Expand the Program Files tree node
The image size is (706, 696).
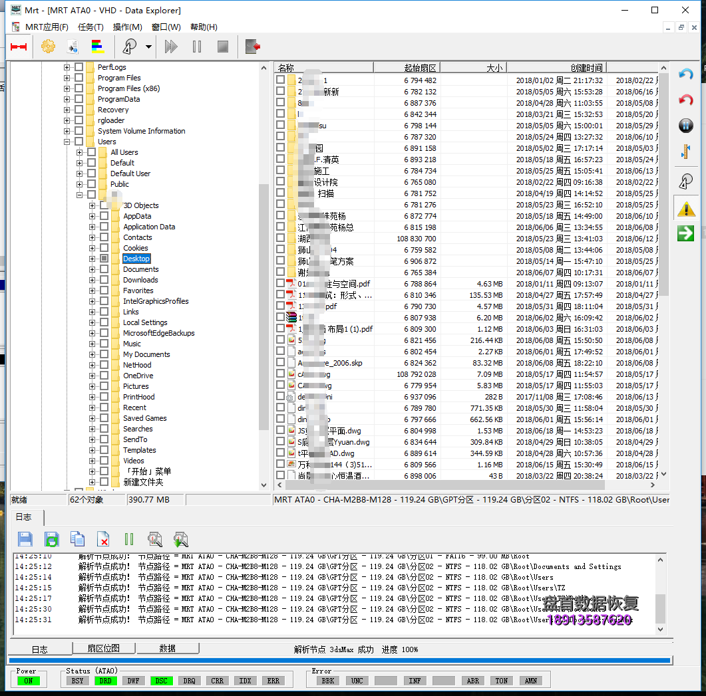(67, 78)
